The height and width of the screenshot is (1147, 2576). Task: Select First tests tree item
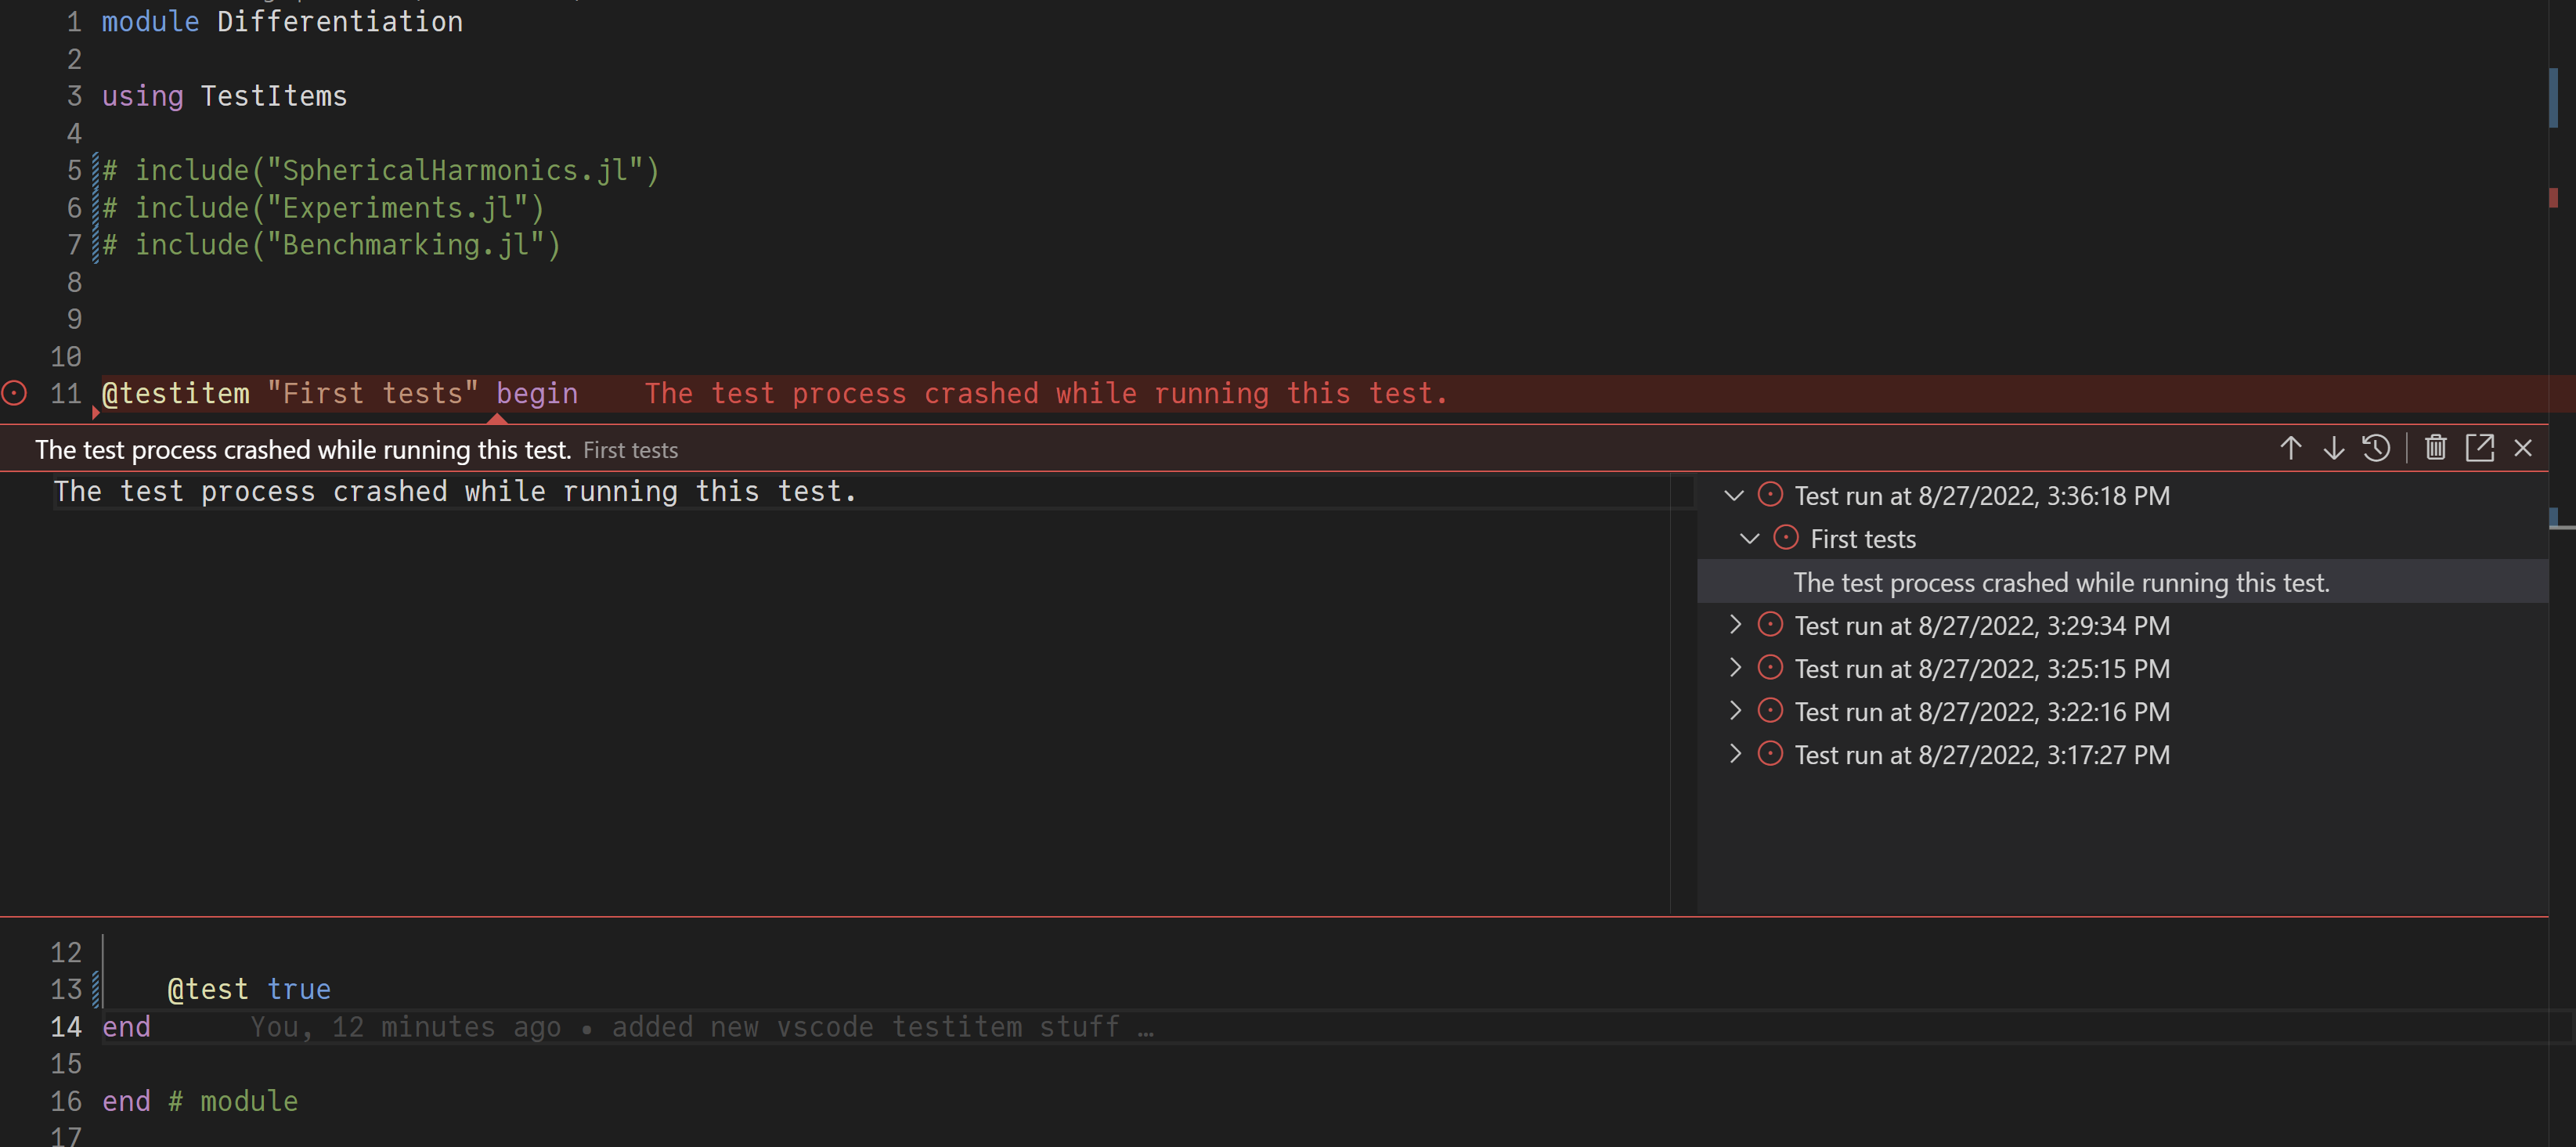(2122, 538)
